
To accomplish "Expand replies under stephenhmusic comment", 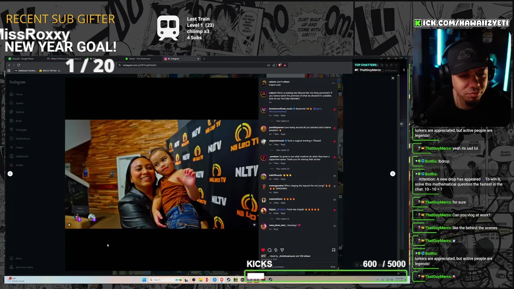I will pos(282,150).
